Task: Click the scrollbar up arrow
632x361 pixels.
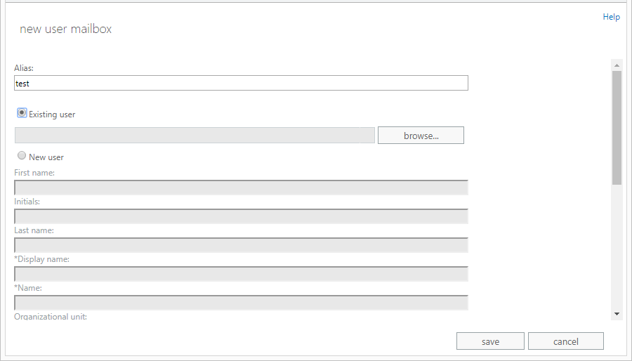Action: [x=617, y=65]
